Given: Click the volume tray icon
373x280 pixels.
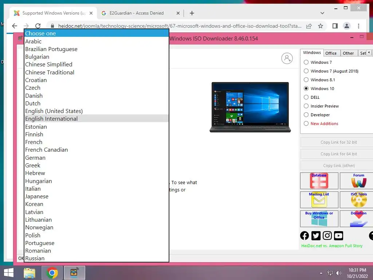Looking at the screenshot, I should coord(338,273).
